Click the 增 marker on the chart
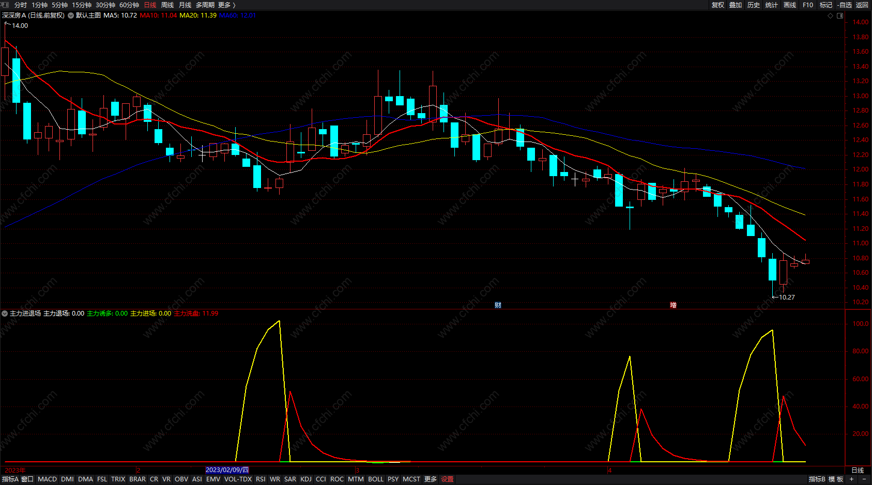Viewport: 872px width, 485px height. (673, 305)
